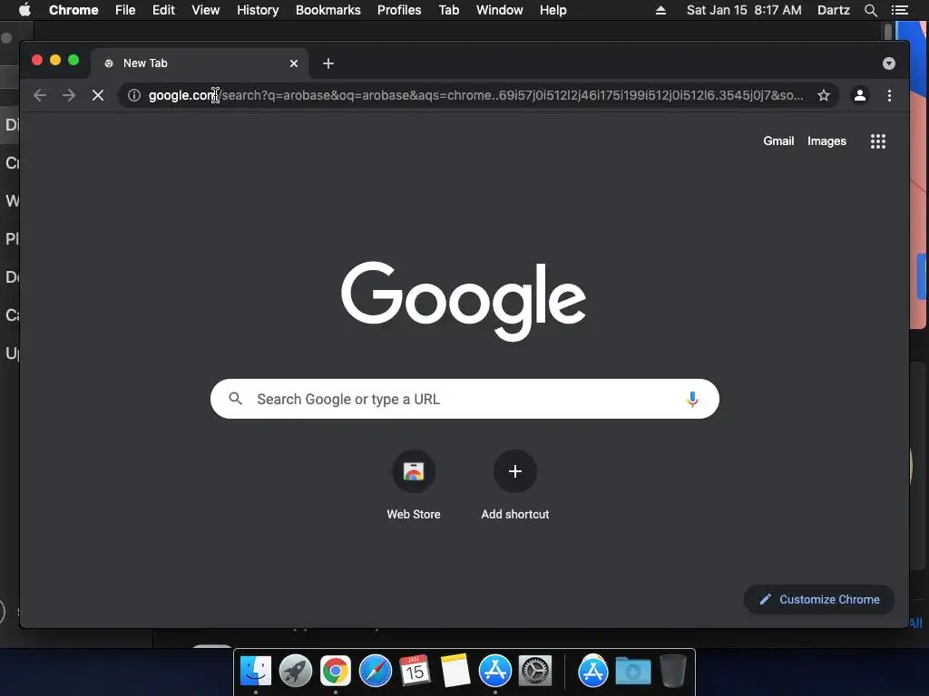Click Chrome icon in the Dock

[336, 671]
